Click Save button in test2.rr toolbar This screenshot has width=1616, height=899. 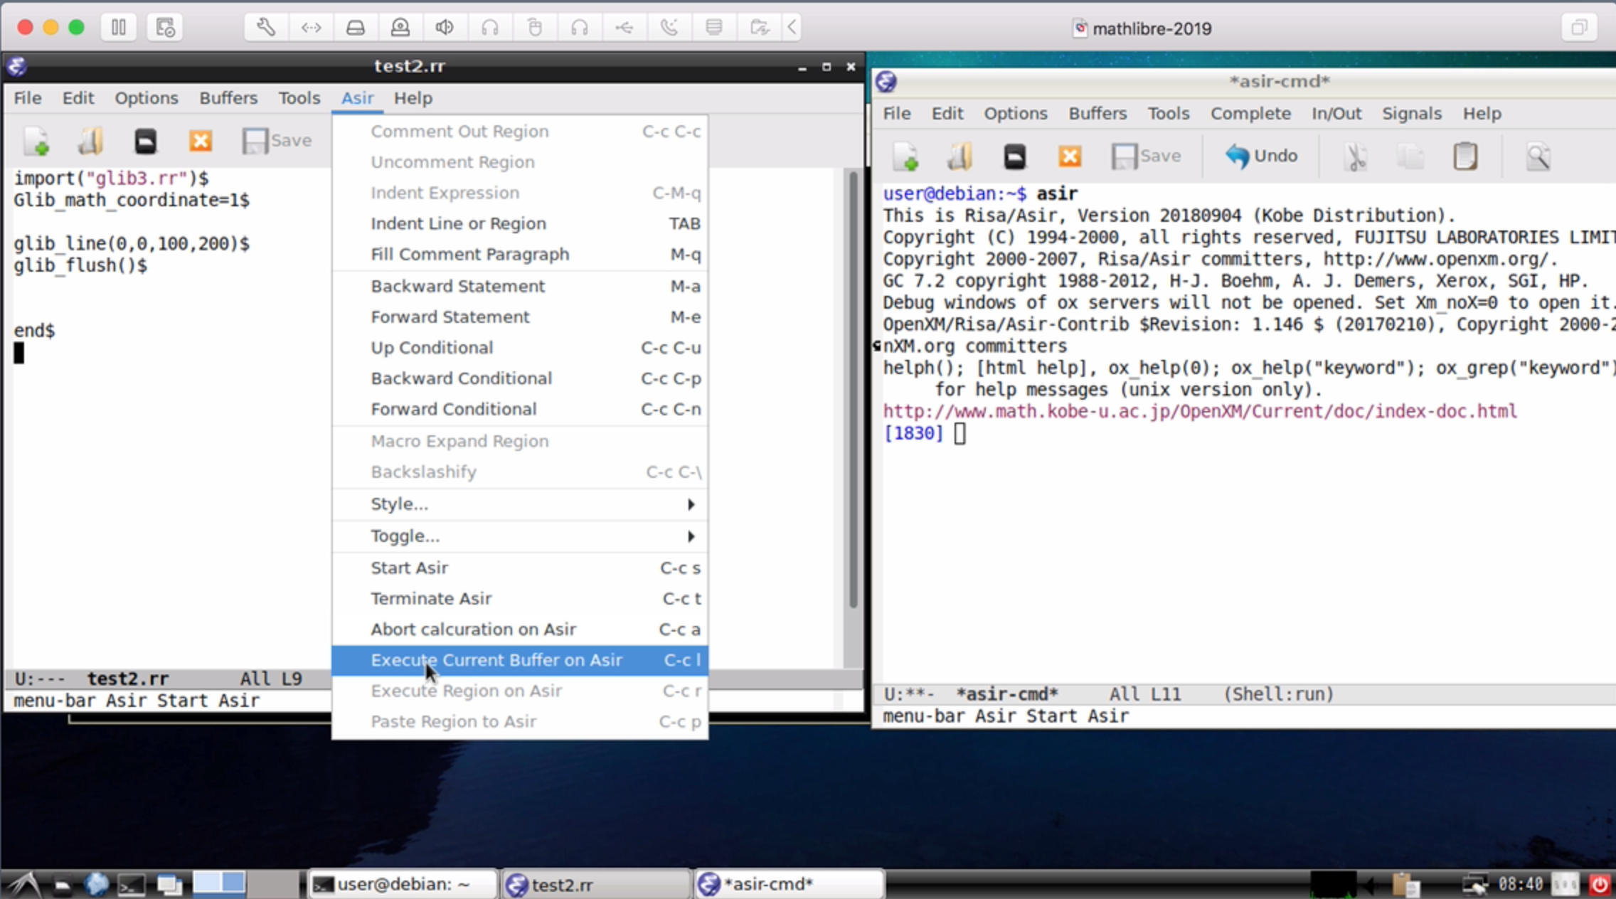tap(277, 141)
